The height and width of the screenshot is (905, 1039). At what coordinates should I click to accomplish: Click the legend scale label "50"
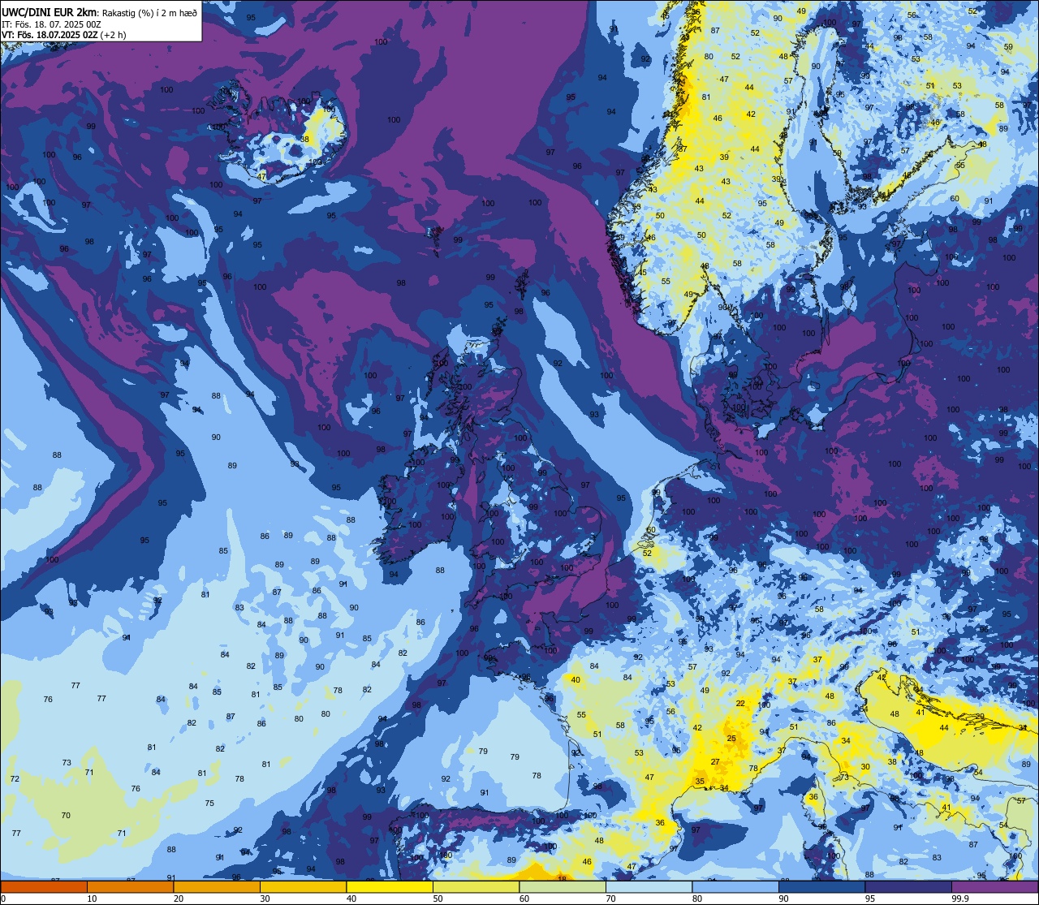click(438, 899)
